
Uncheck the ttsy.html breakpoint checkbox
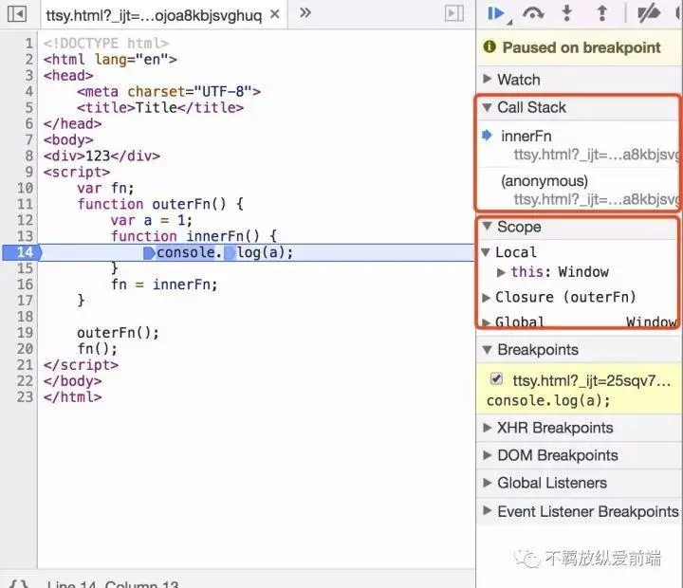(x=496, y=379)
